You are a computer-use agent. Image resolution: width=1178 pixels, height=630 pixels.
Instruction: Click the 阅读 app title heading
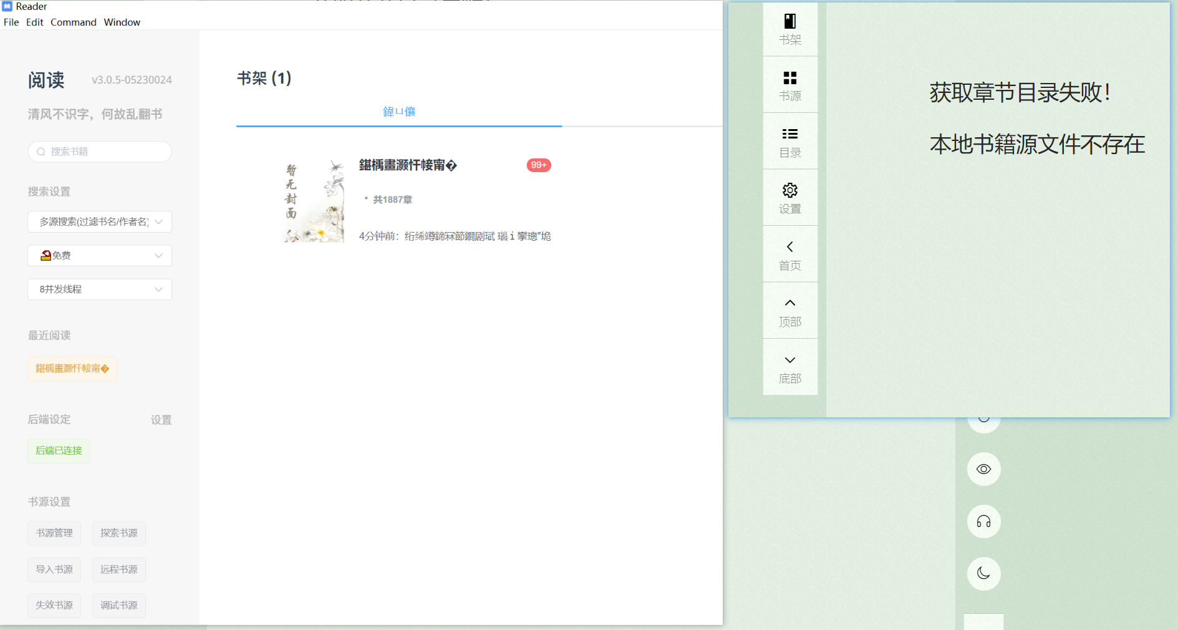pyautogui.click(x=46, y=80)
